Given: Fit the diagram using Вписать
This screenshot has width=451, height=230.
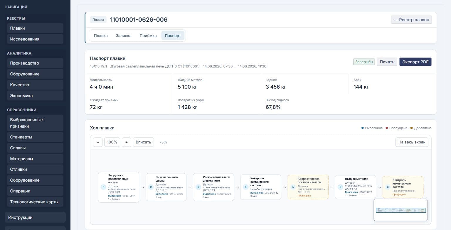Looking at the screenshot, I should click(143, 142).
